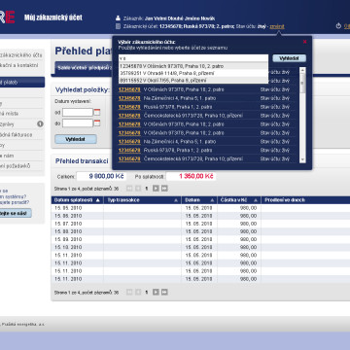Click due date cell '15. 06. 2010'
The image size is (350, 350).
point(68,216)
